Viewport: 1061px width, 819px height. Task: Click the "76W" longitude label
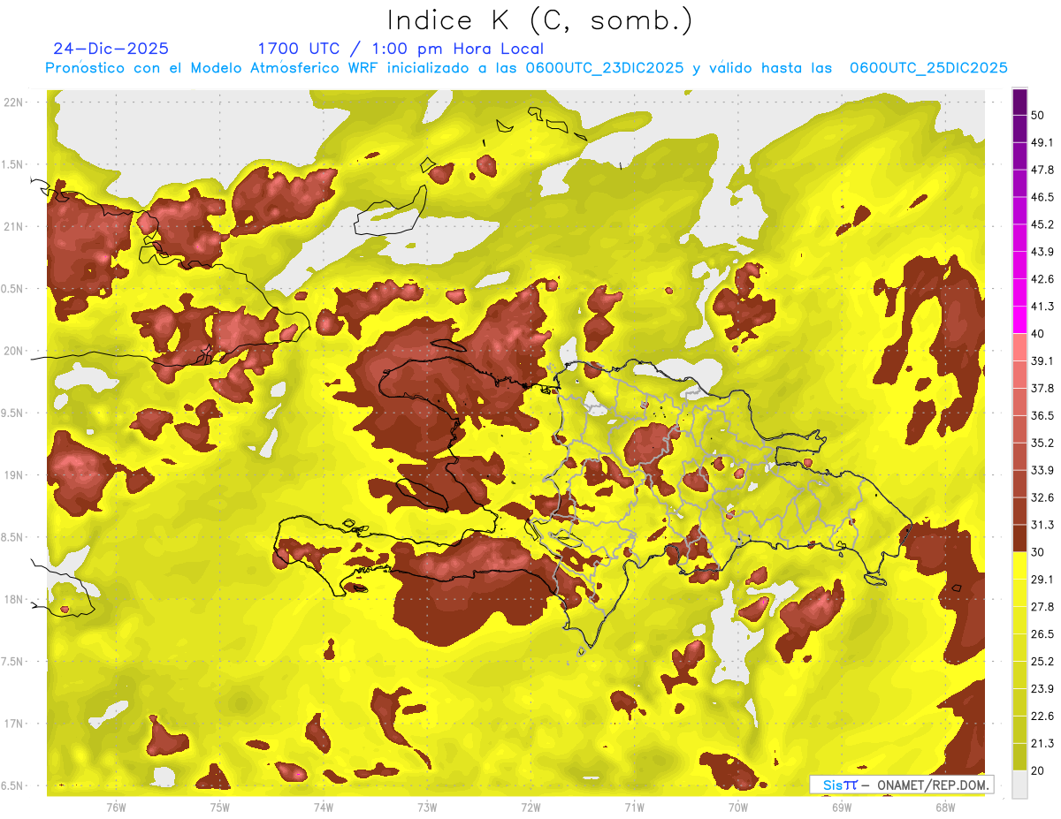[x=116, y=807]
